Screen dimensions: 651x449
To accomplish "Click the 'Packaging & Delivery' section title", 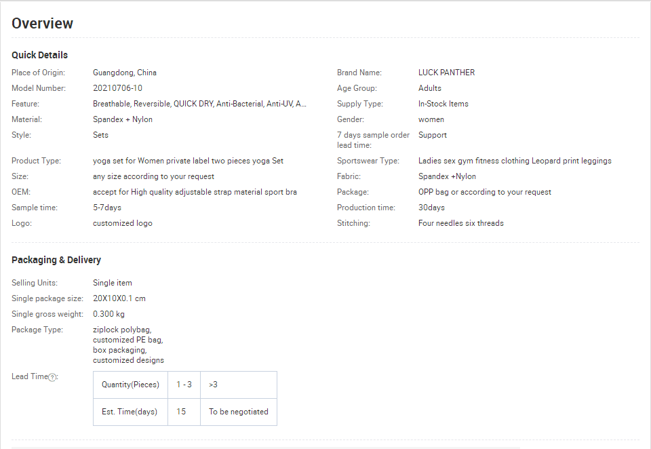I will tap(56, 260).
